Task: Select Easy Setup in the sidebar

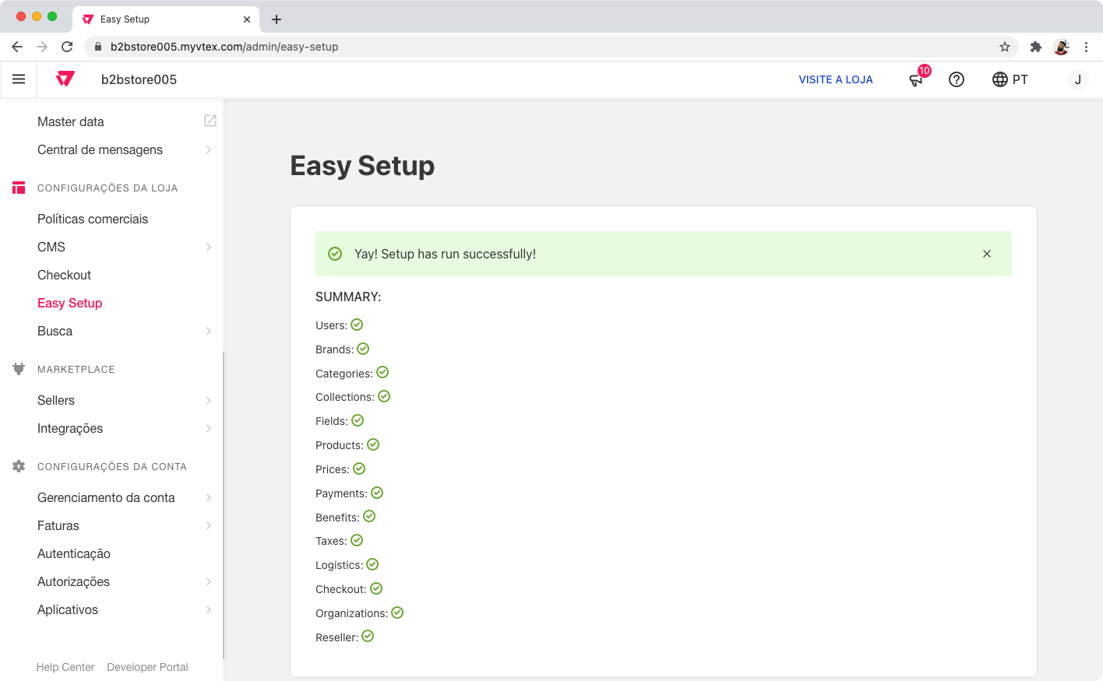Action: coord(69,303)
